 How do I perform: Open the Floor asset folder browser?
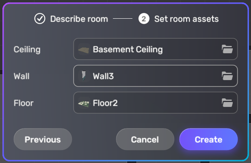point(227,103)
